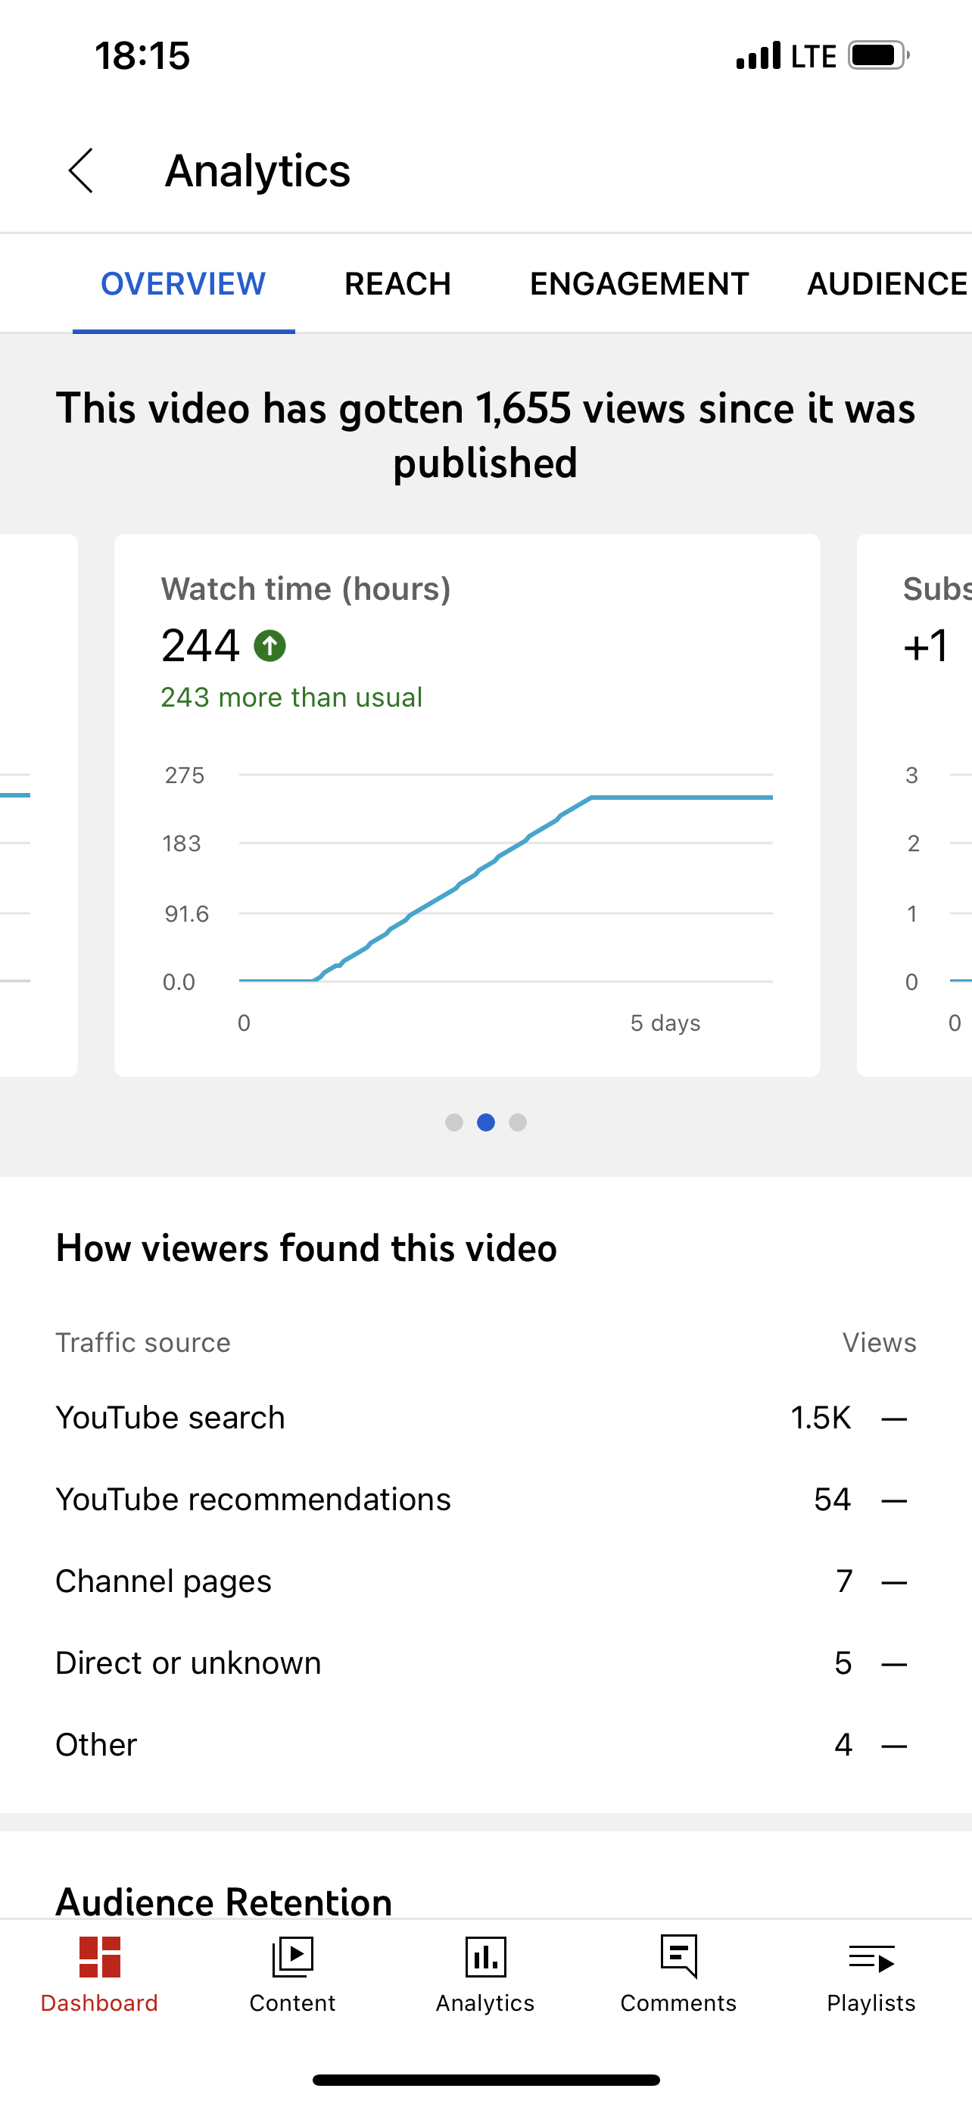Tap the 1,655 views headline text
Image resolution: width=972 pixels, height=2104 pixels.
coord(485,435)
